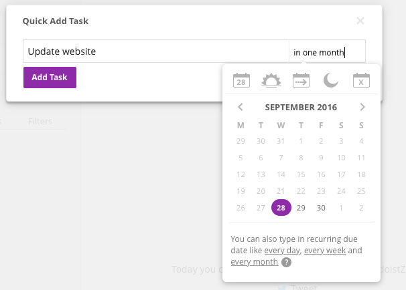The width and height of the screenshot is (406, 290).
Task: Select September 30 in the calendar
Action: pos(321,208)
